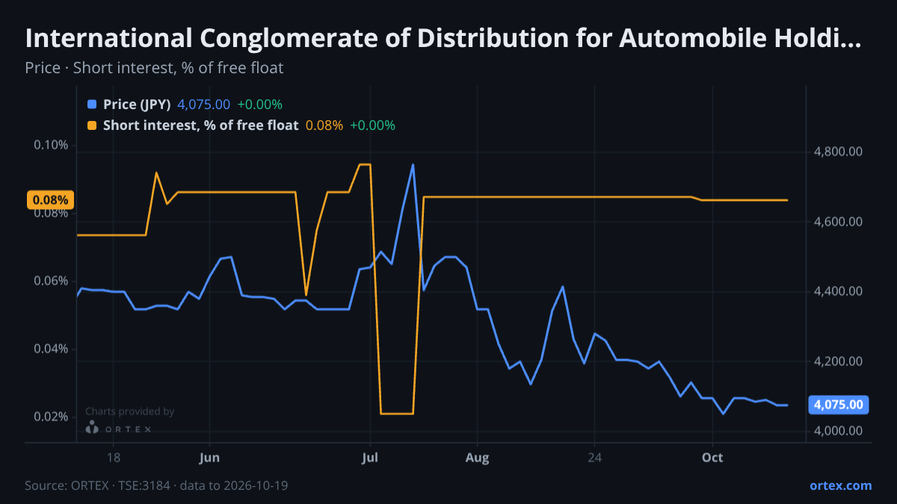This screenshot has height=504, width=897.
Task: Click the 4,800.00 right axis label
Action: click(838, 152)
